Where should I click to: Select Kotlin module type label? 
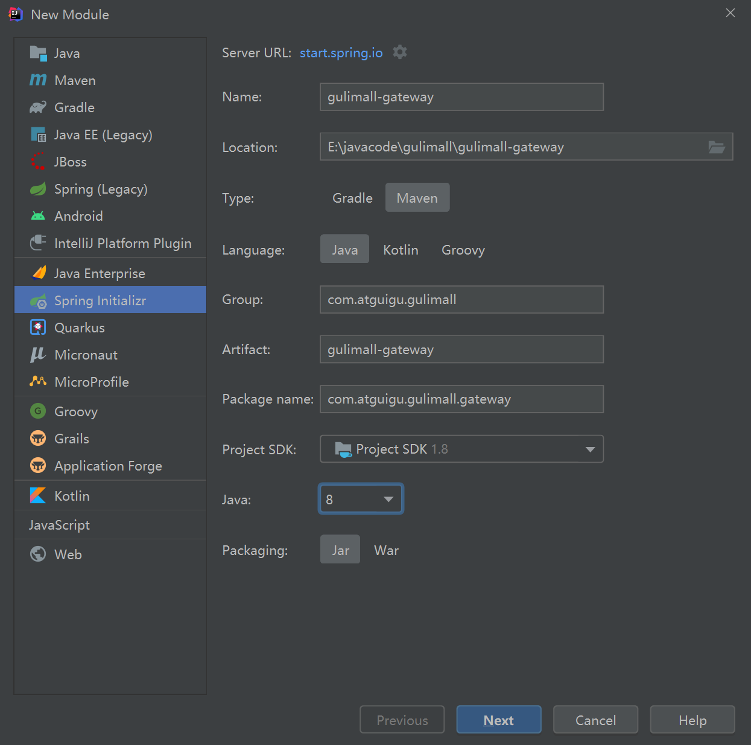tap(72, 496)
